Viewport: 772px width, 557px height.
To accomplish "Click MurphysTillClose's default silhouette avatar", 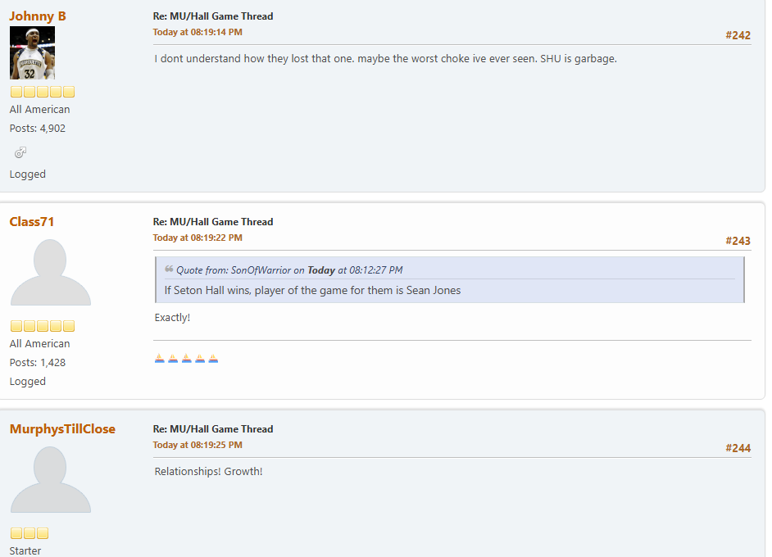I will click(x=50, y=479).
